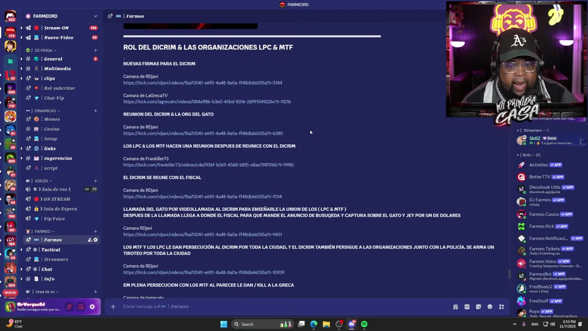Open the General channel
The height and width of the screenshot is (331, 588).
click(61, 59)
